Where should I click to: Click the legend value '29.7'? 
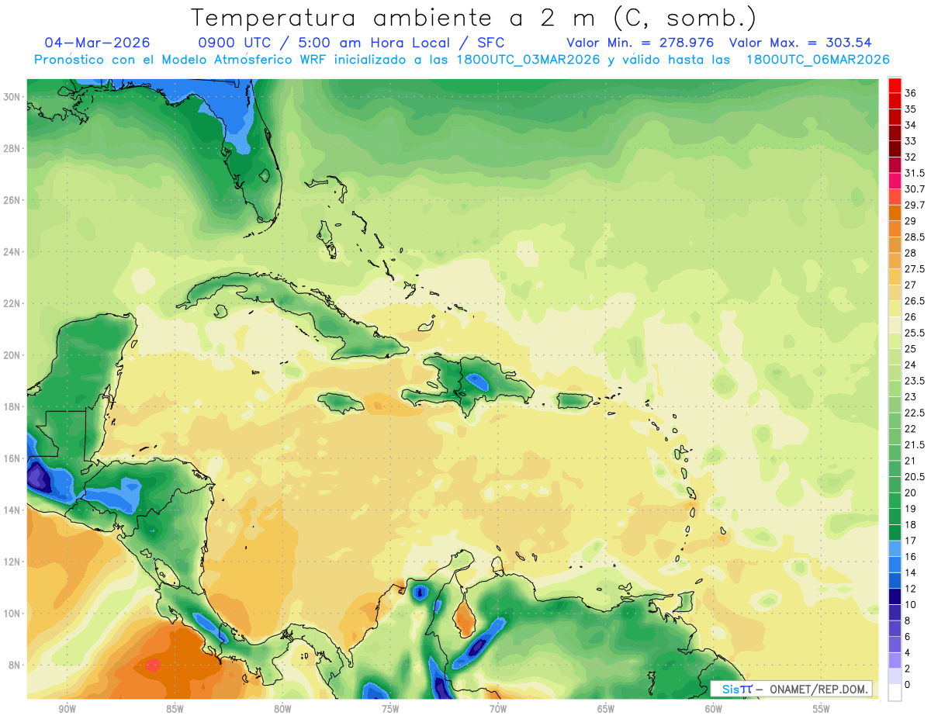click(915, 206)
